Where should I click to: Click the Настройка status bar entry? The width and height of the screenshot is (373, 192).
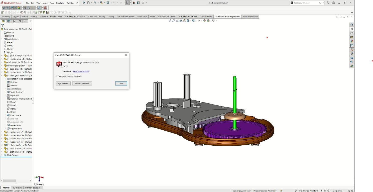pyautogui.click(x=337, y=191)
